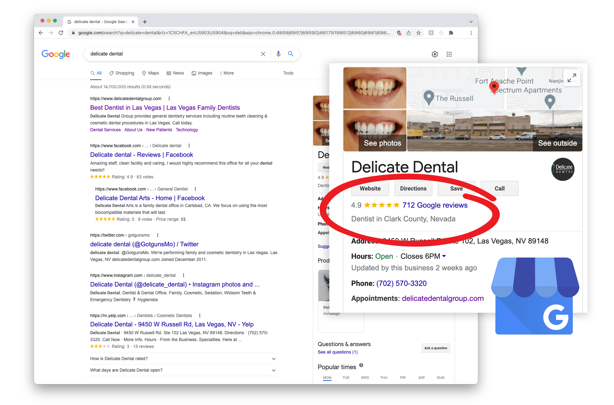The width and height of the screenshot is (614, 405).
Task: Open options menu for the Instagram delicate_dental result
Action: point(184,275)
